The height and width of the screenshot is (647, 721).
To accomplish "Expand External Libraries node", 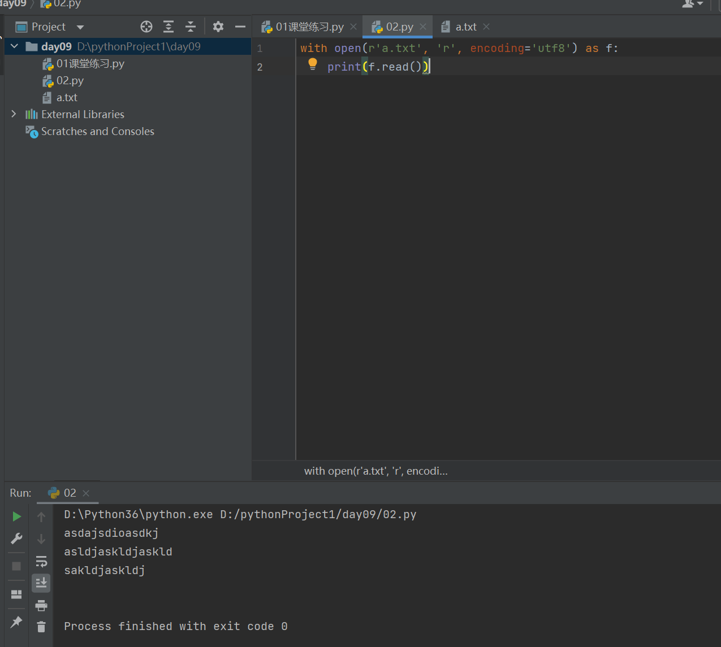I will click(x=14, y=114).
